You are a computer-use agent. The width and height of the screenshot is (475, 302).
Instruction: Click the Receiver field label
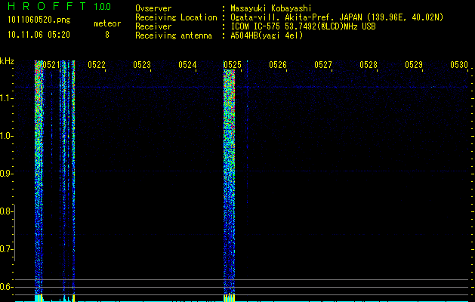point(153,26)
